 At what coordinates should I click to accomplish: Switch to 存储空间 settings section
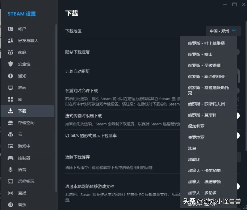[x=26, y=122]
